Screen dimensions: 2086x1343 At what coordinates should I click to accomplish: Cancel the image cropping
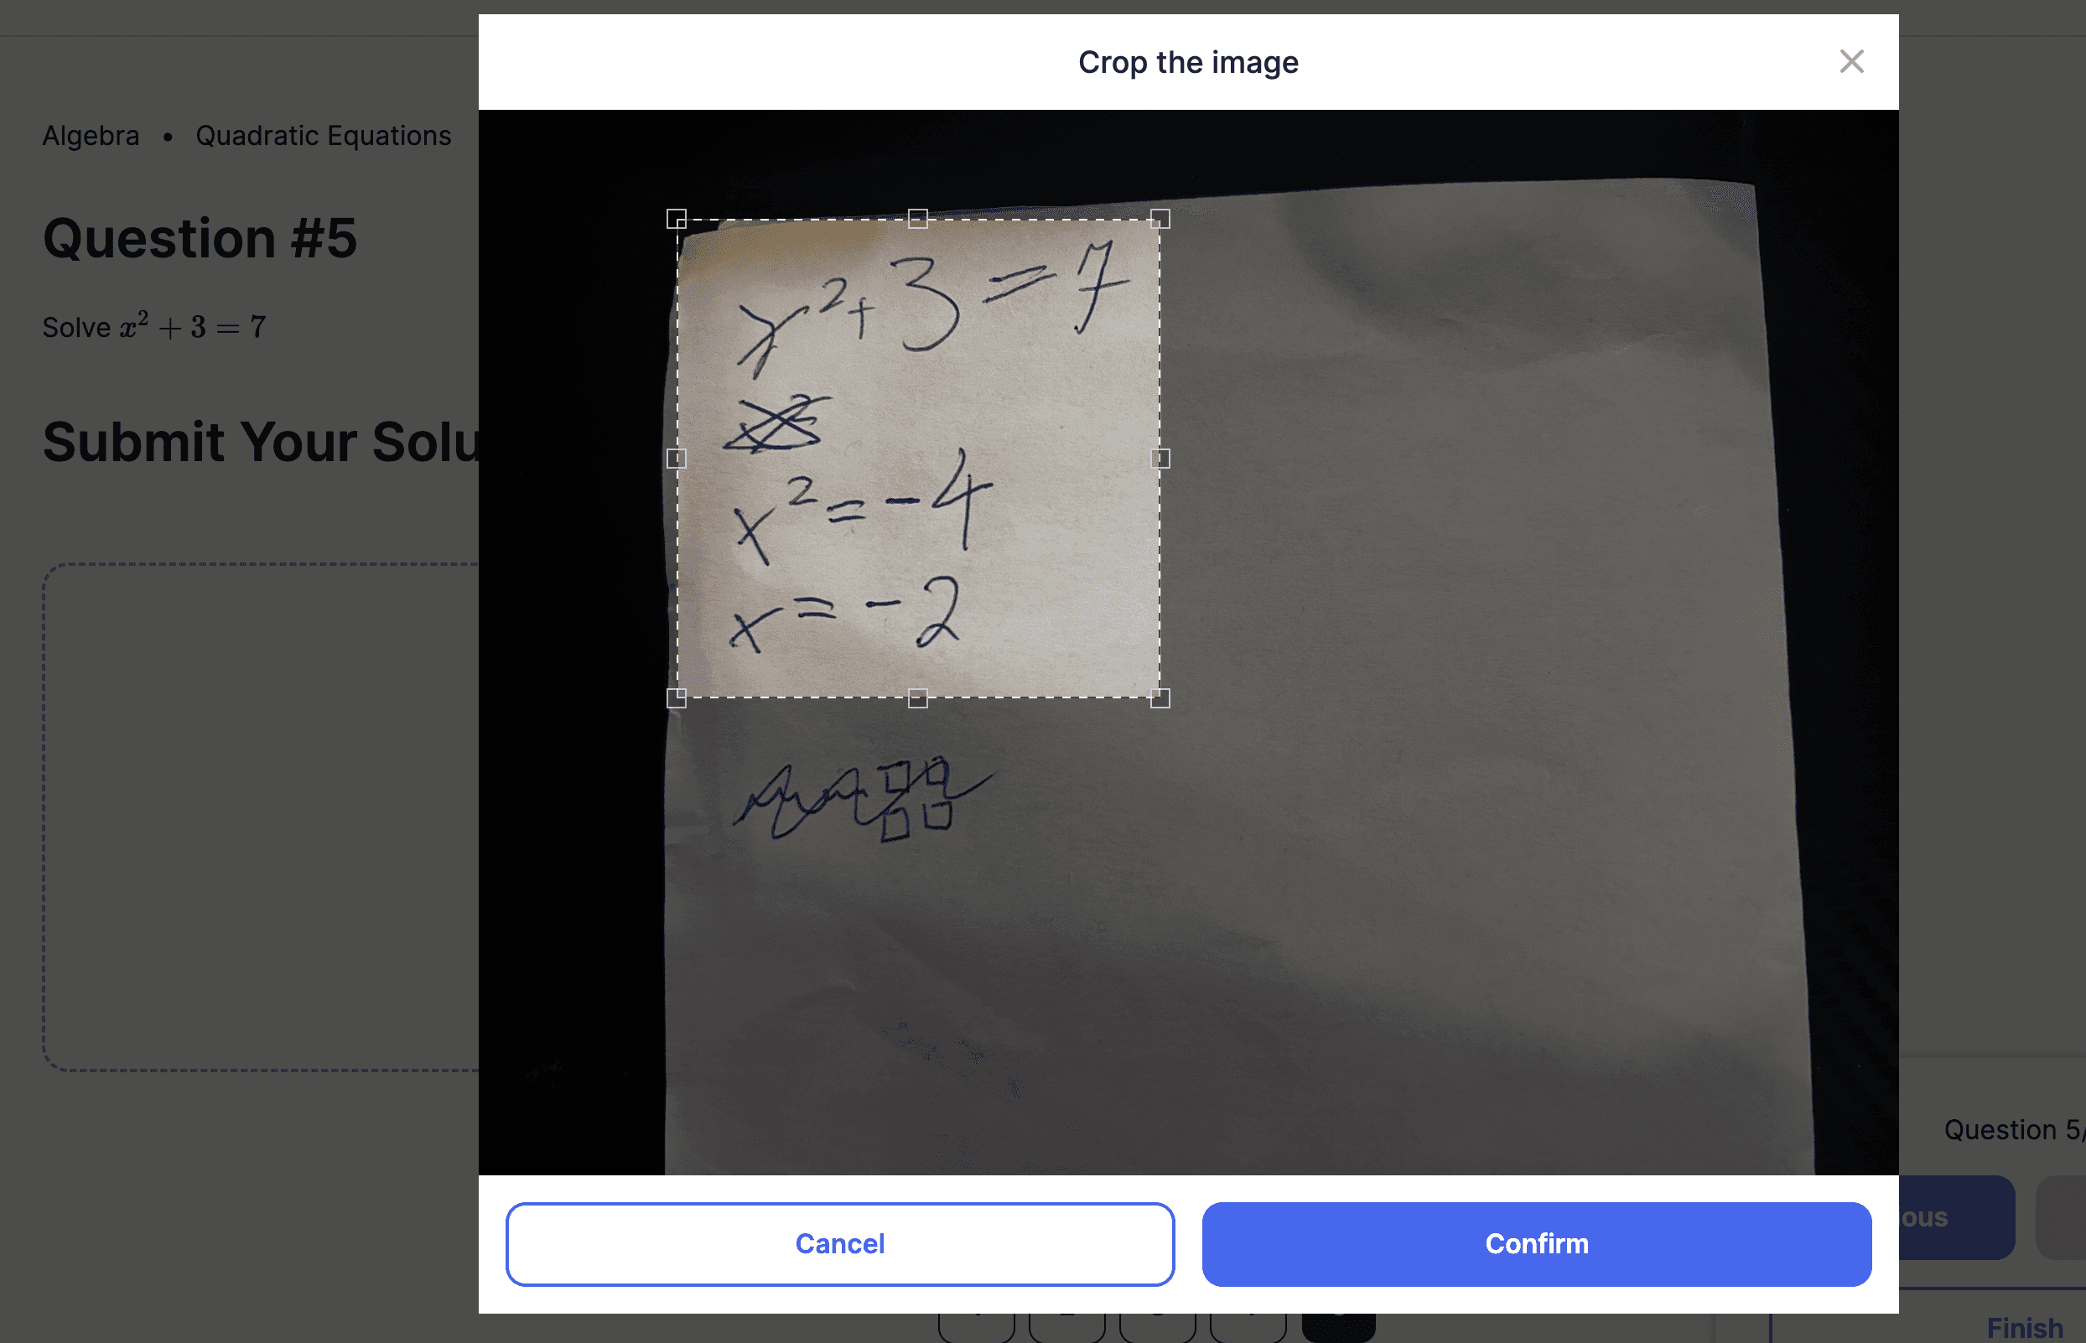pos(840,1243)
